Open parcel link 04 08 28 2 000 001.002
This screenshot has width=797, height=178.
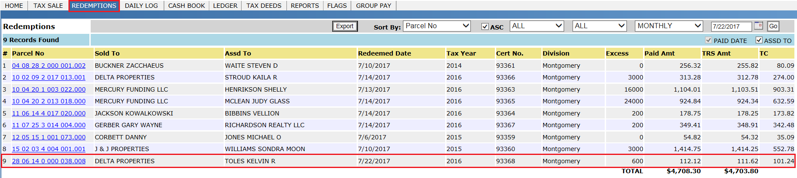click(x=49, y=66)
